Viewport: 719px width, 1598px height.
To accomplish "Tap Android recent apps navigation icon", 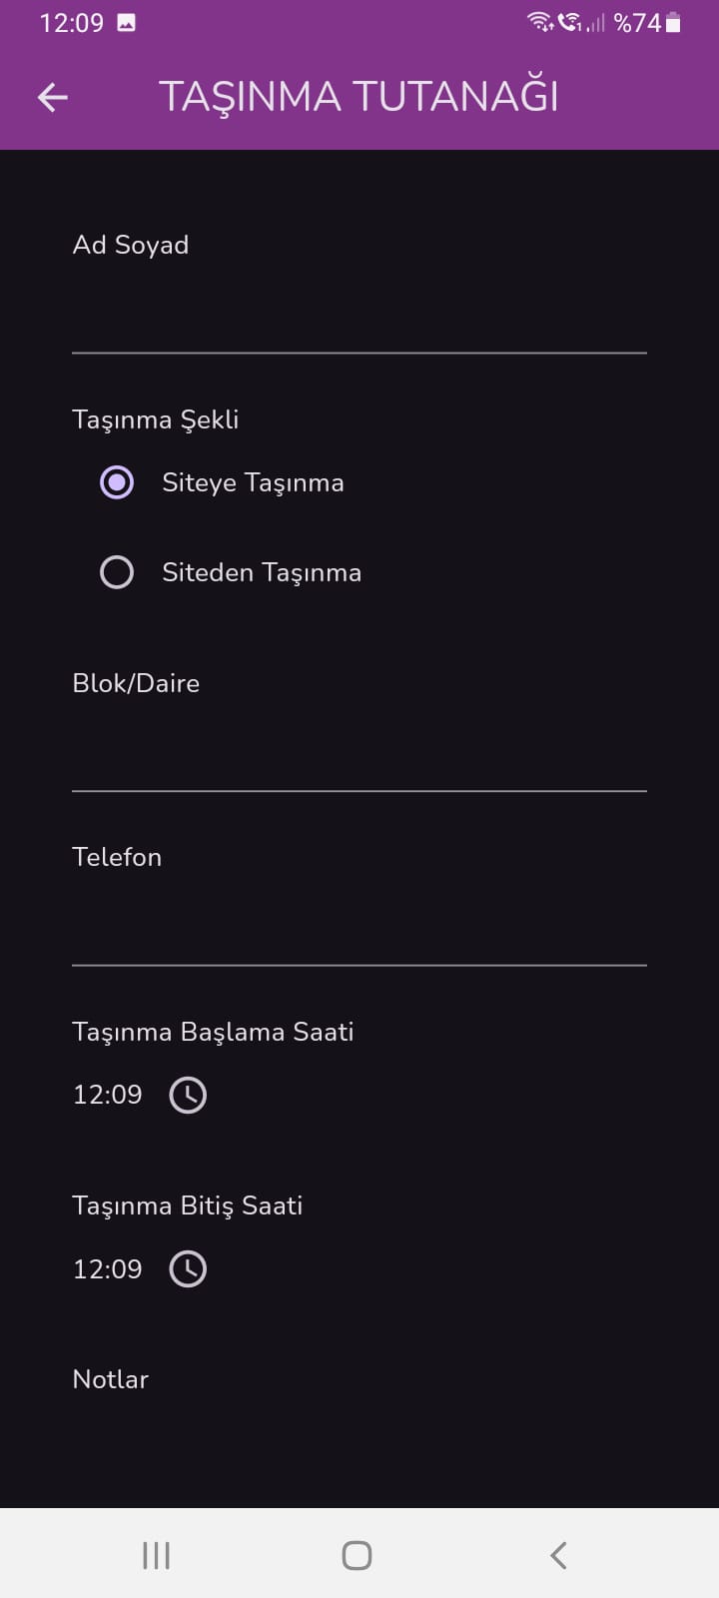I will click(x=157, y=1555).
